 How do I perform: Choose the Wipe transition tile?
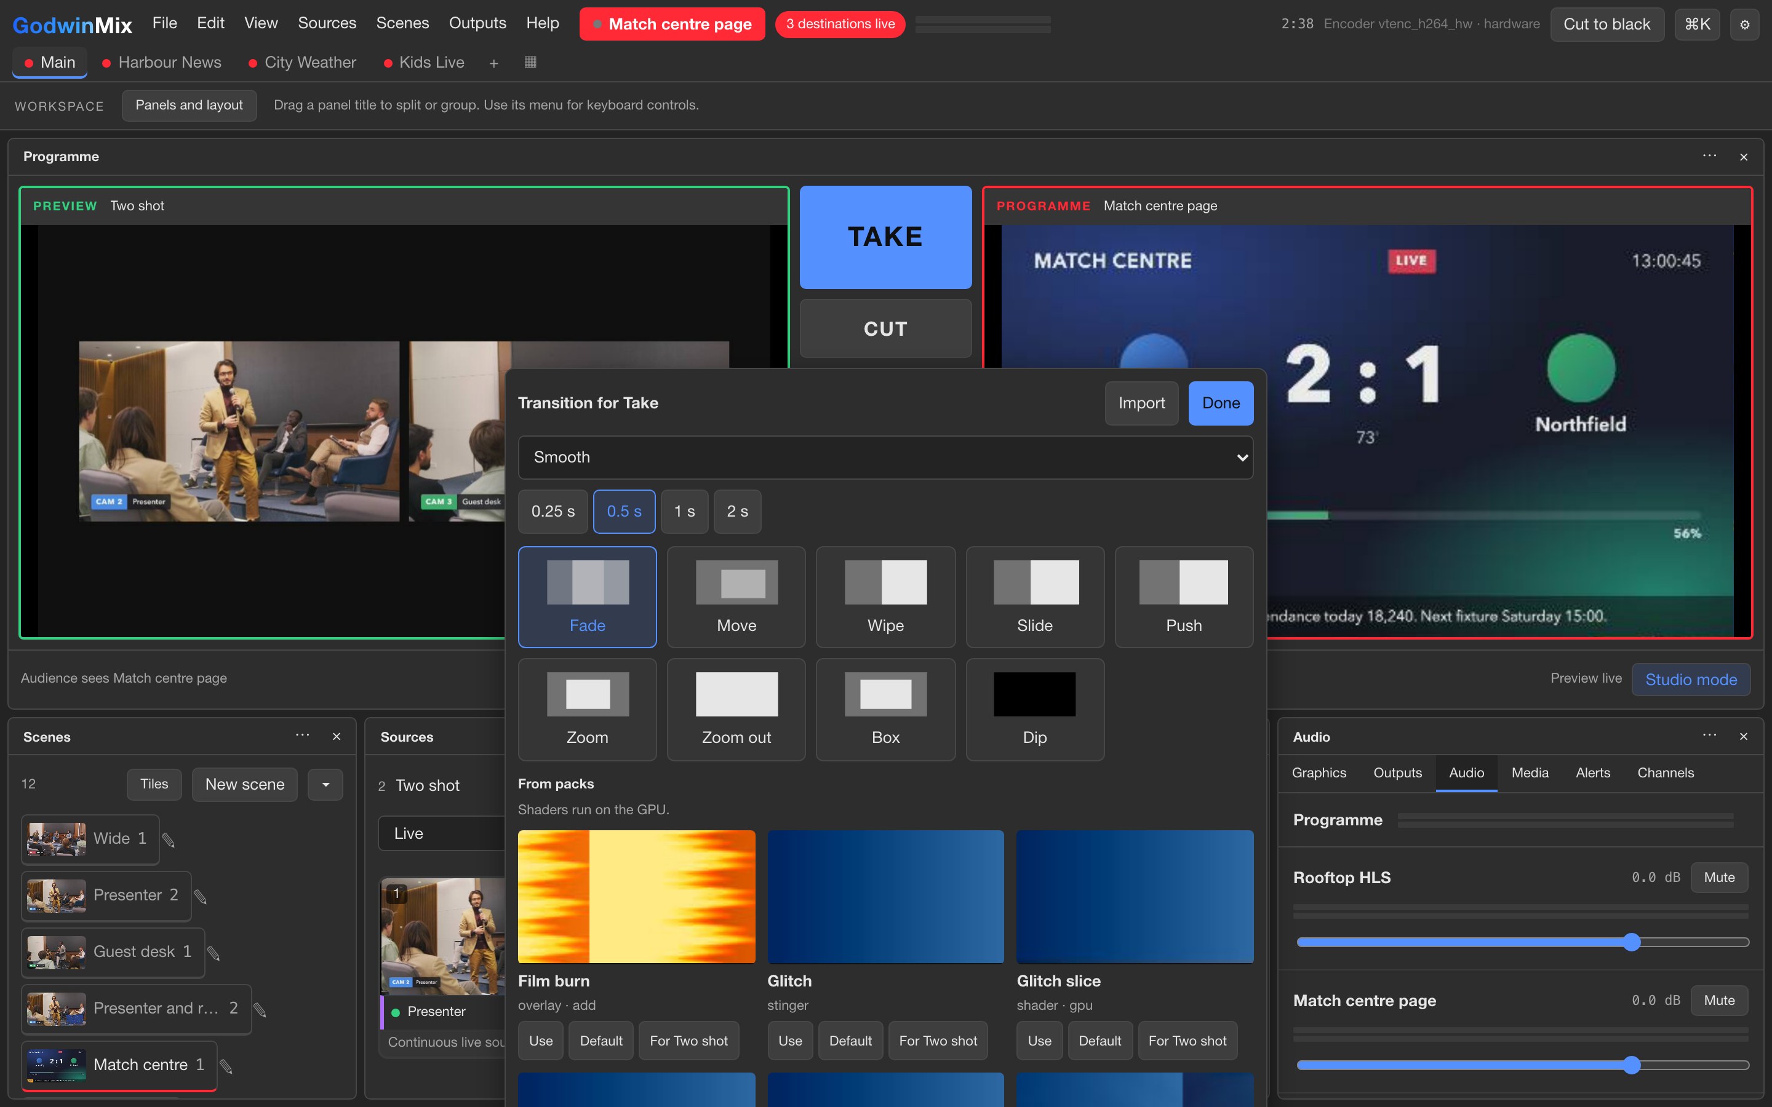click(885, 597)
